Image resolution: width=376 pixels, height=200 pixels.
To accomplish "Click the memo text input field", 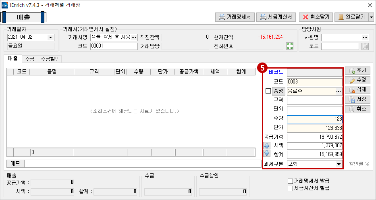I will click(143, 164).
